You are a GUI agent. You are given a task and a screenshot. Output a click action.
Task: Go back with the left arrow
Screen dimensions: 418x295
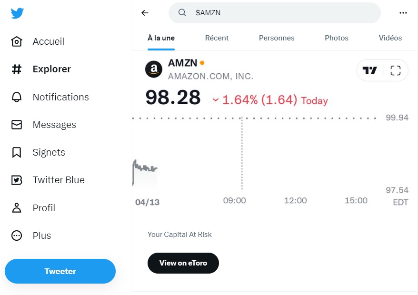point(145,13)
